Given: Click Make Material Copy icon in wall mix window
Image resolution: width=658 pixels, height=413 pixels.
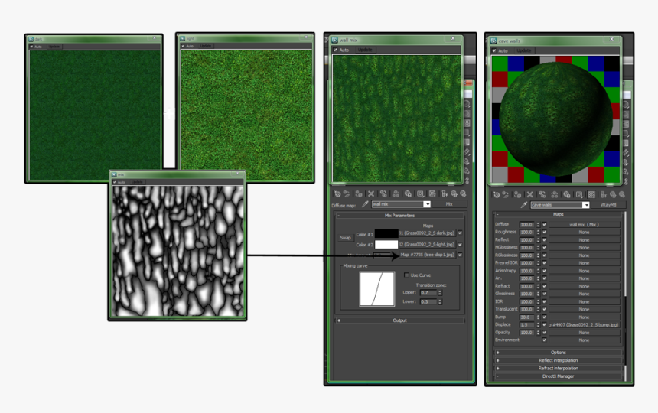Looking at the screenshot, I should click(x=383, y=193).
